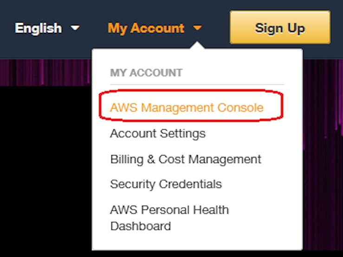This screenshot has height=257, width=343.
Task: Go to Account Settings
Action: click(158, 133)
